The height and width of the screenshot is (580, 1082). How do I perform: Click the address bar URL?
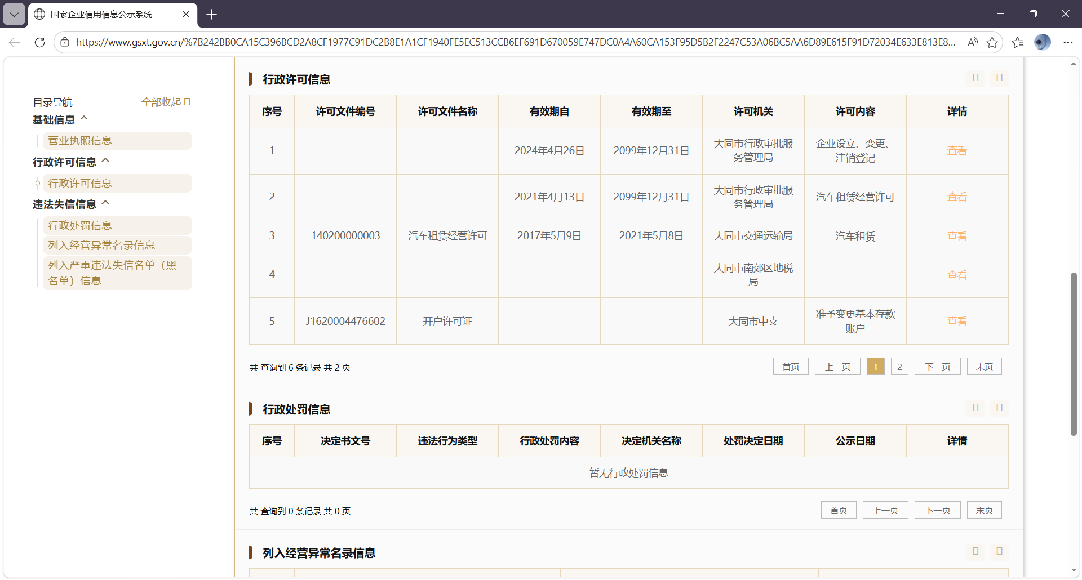pos(516,42)
